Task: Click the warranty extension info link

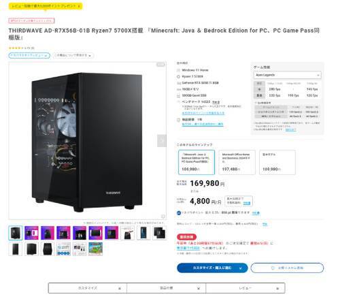Action: pyautogui.click(x=203, y=124)
